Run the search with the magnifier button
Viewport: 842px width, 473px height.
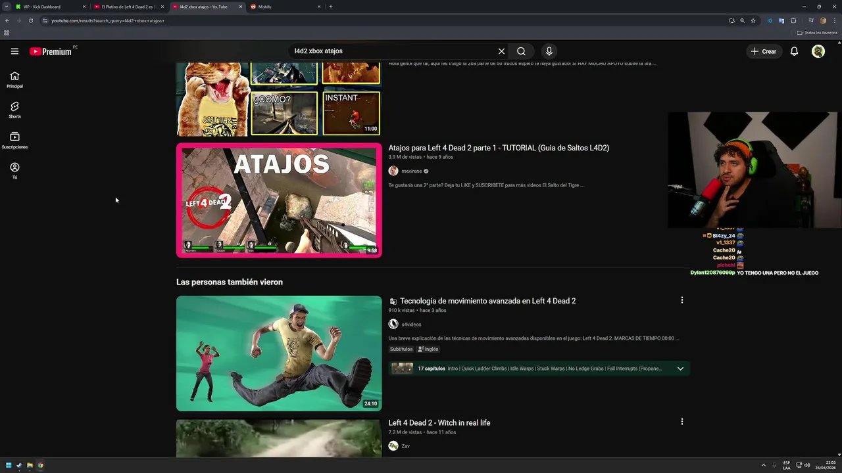[521, 51]
